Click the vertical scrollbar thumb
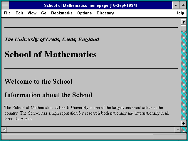Screen dimensions: 188x141 coord(184,28)
